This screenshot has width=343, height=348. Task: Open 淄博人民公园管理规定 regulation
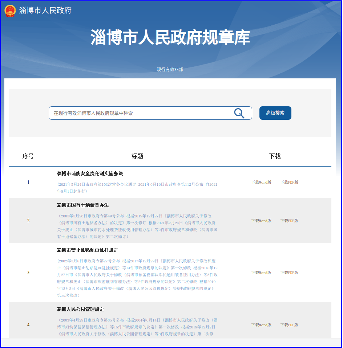click(x=80, y=310)
